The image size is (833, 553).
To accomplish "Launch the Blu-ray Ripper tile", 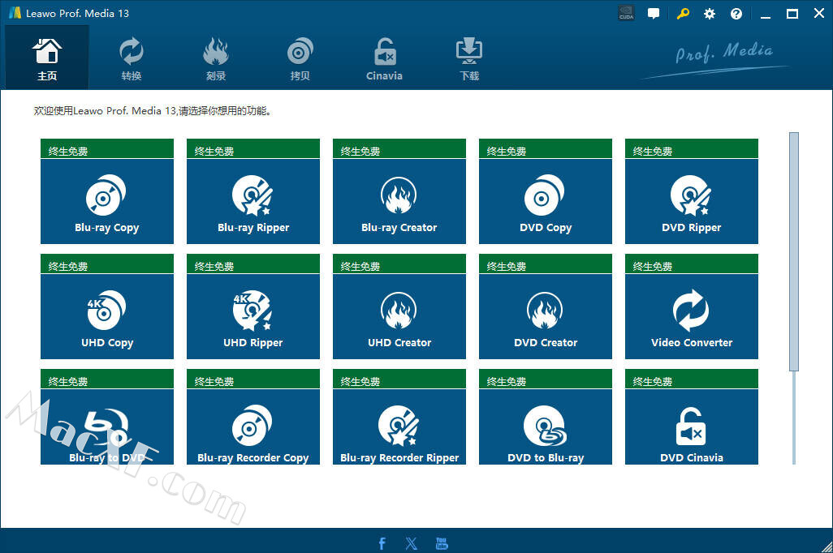I will (x=253, y=201).
